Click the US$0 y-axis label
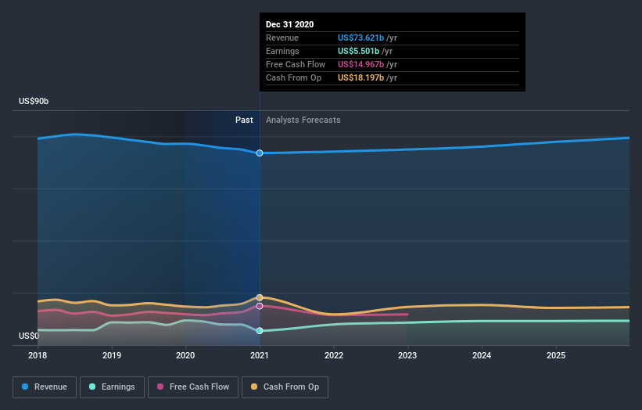The height and width of the screenshot is (410, 642). click(29, 336)
